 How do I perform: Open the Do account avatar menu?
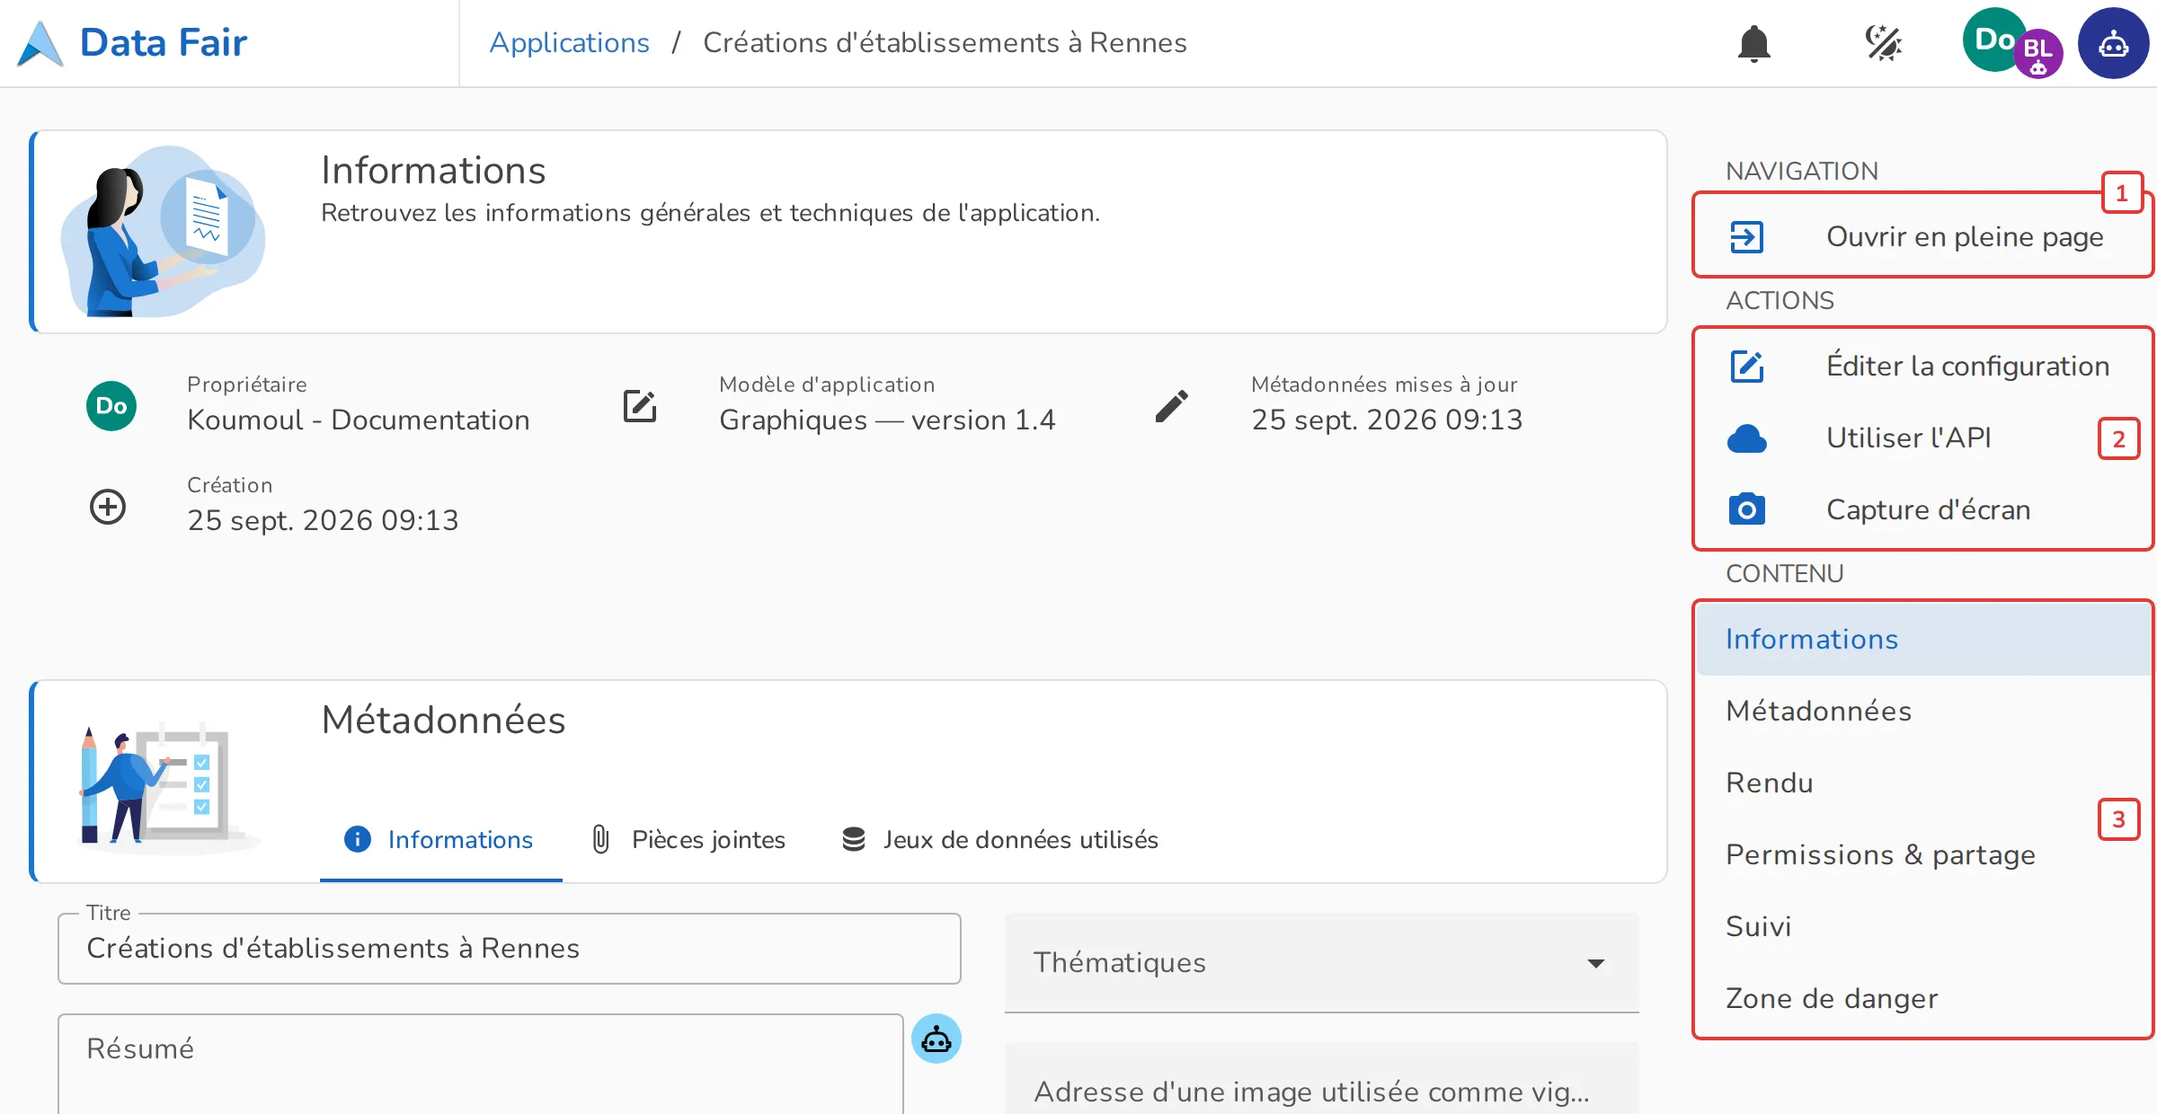(x=1993, y=40)
